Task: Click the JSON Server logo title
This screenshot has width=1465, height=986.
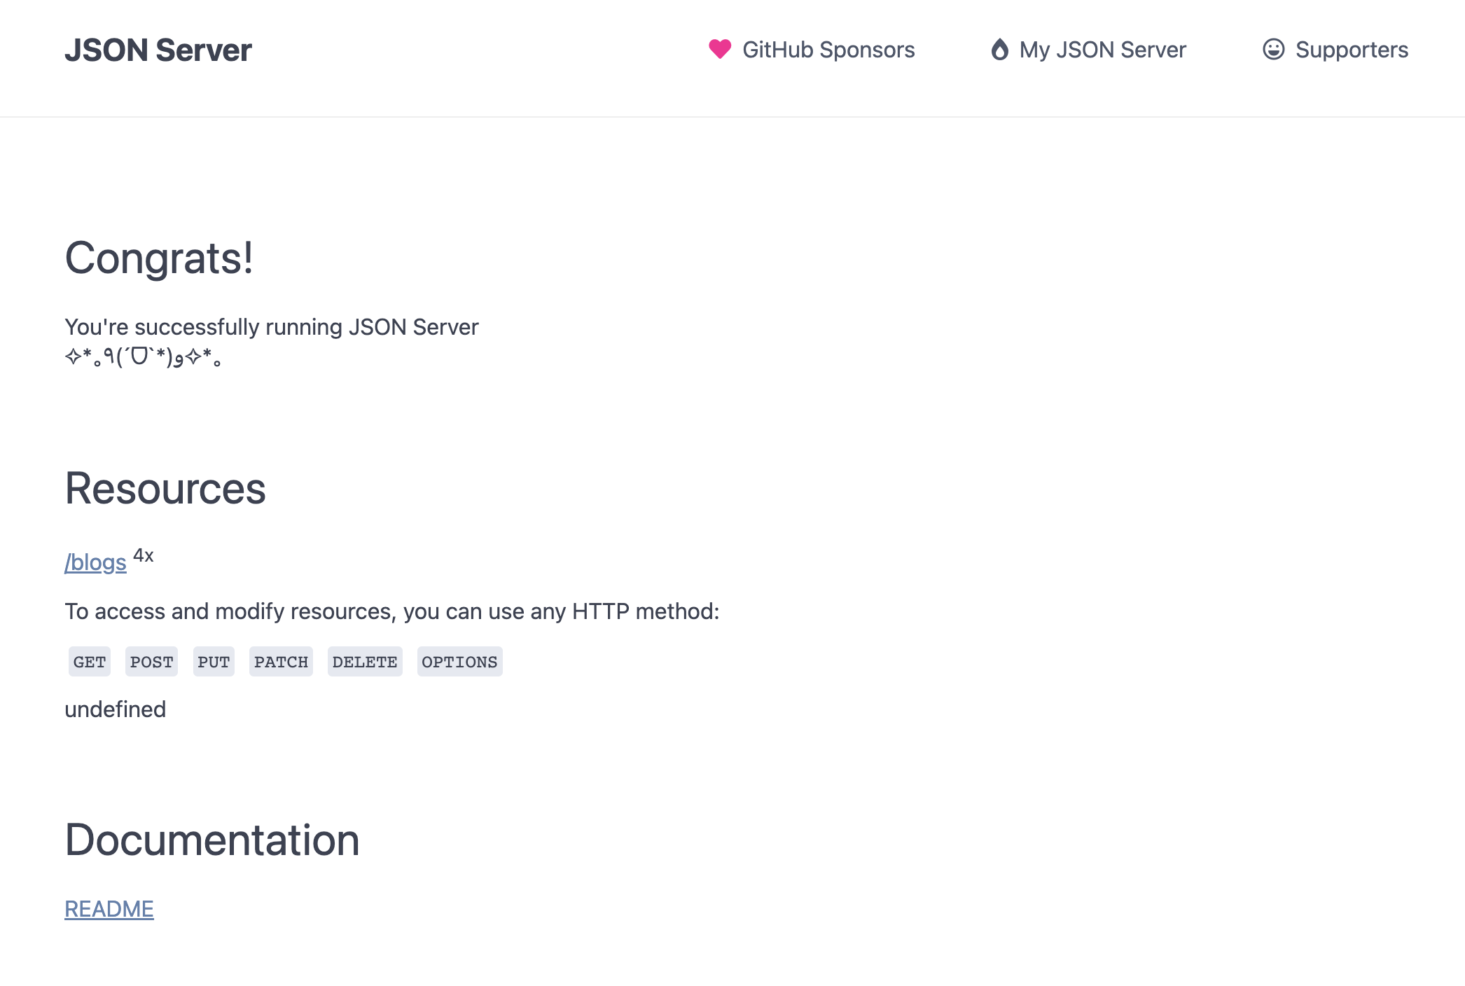Action: coord(158,50)
